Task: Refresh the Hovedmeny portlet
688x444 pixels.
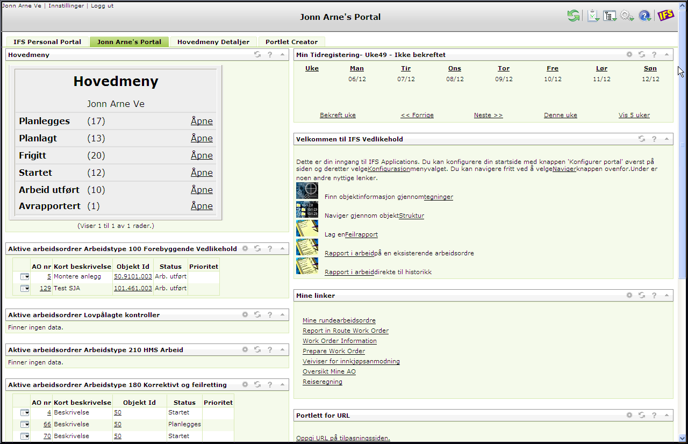Action: coord(258,55)
